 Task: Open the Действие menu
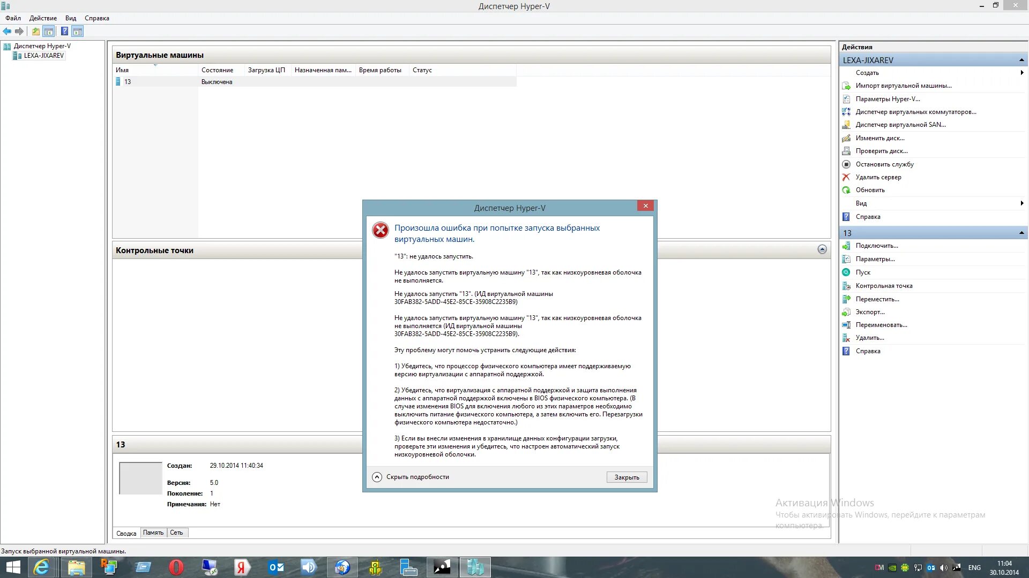point(43,18)
